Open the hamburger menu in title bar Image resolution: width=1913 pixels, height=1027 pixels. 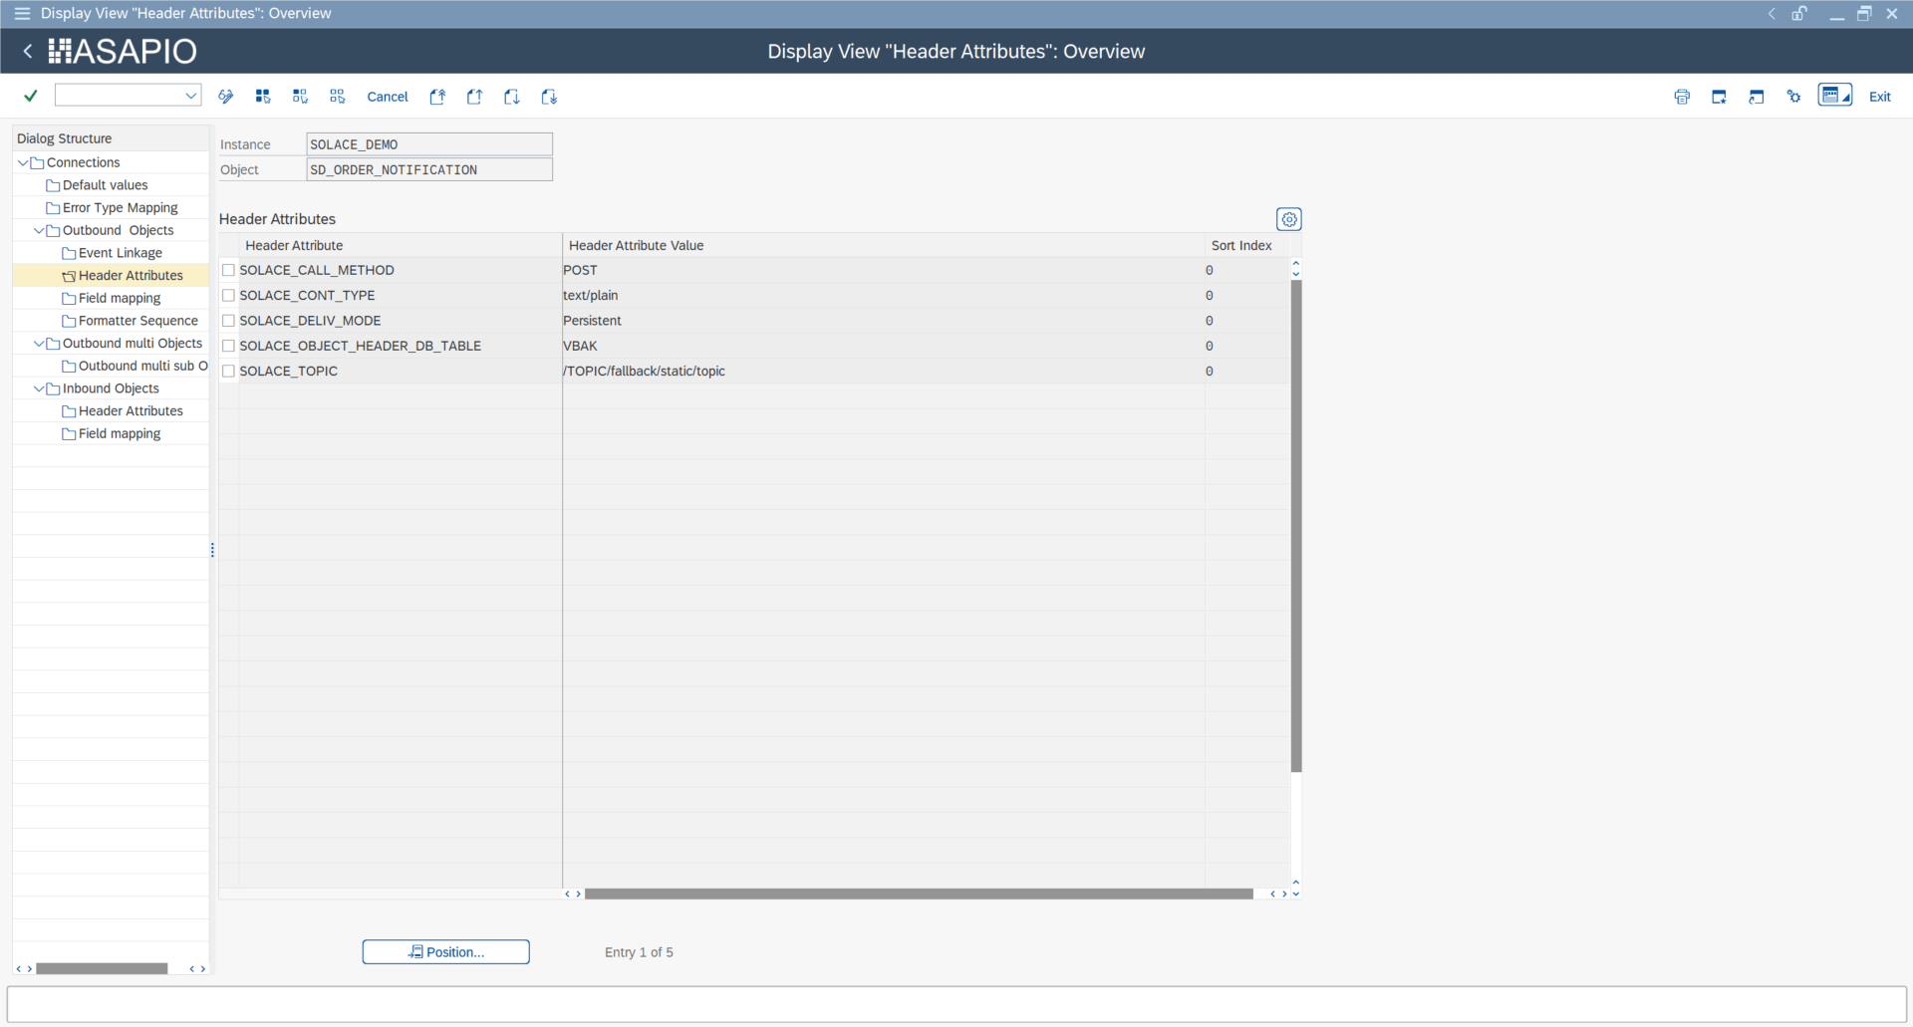click(22, 13)
